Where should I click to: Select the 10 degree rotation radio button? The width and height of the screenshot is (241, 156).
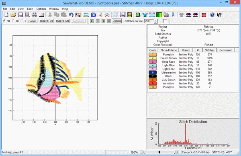click(x=13, y=21)
